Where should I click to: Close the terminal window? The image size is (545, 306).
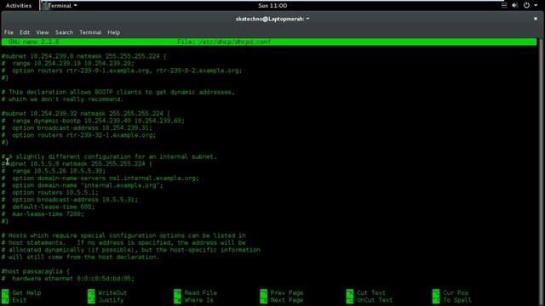(x=536, y=19)
